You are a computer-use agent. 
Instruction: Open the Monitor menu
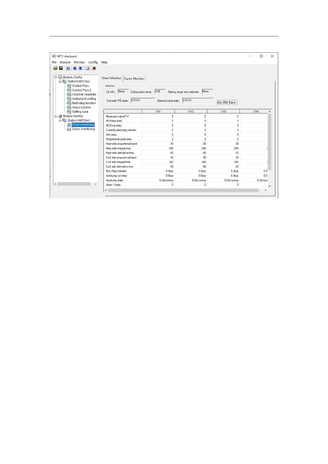point(80,62)
